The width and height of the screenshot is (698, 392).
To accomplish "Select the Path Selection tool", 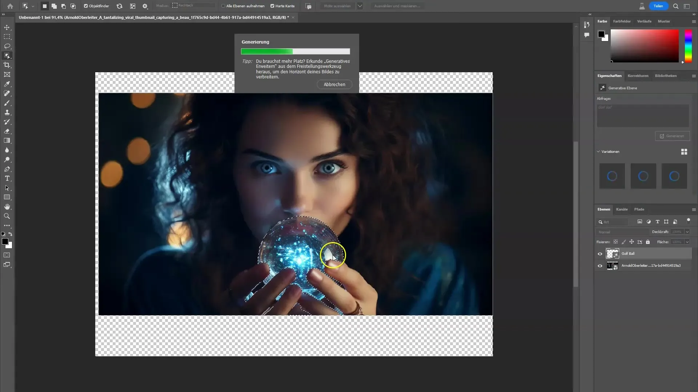I will [7, 188].
